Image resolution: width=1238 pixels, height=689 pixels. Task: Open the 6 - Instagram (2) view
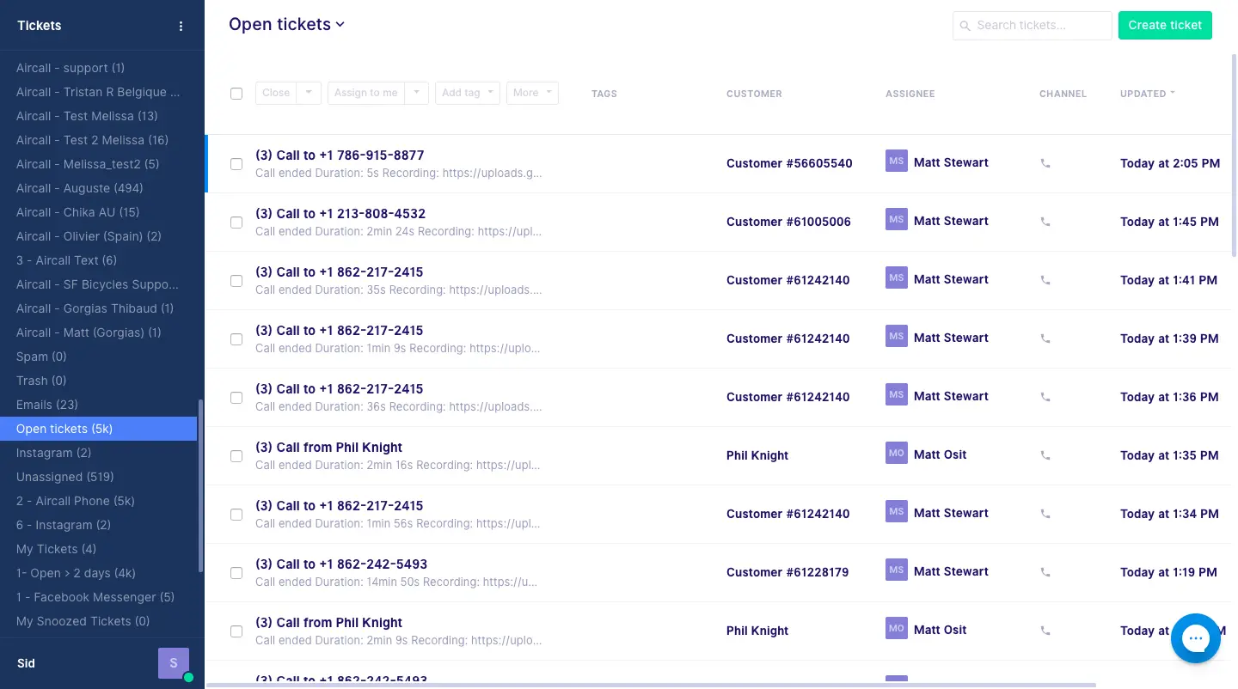tap(64, 525)
